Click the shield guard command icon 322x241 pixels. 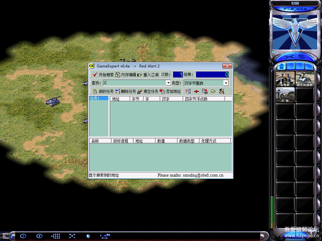pyautogui.click(x=88, y=236)
